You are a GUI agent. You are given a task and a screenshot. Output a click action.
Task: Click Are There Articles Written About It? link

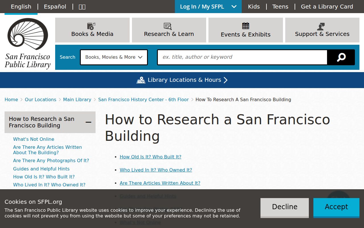click(x=160, y=183)
